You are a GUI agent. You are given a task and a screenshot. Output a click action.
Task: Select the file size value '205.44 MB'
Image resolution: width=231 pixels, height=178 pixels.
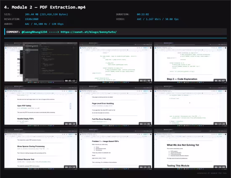[x=31, y=14]
